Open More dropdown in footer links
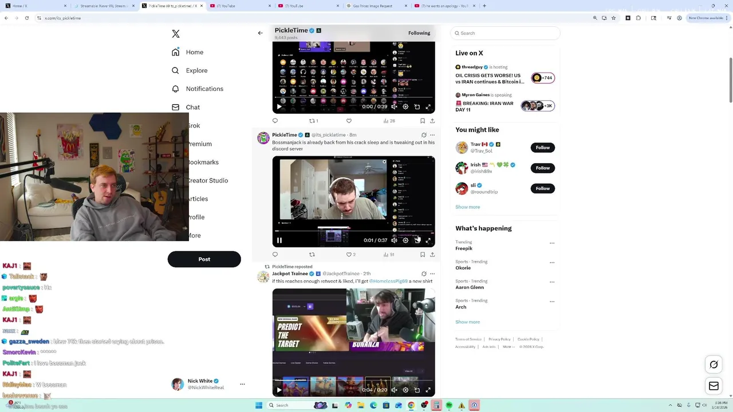 click(509, 347)
